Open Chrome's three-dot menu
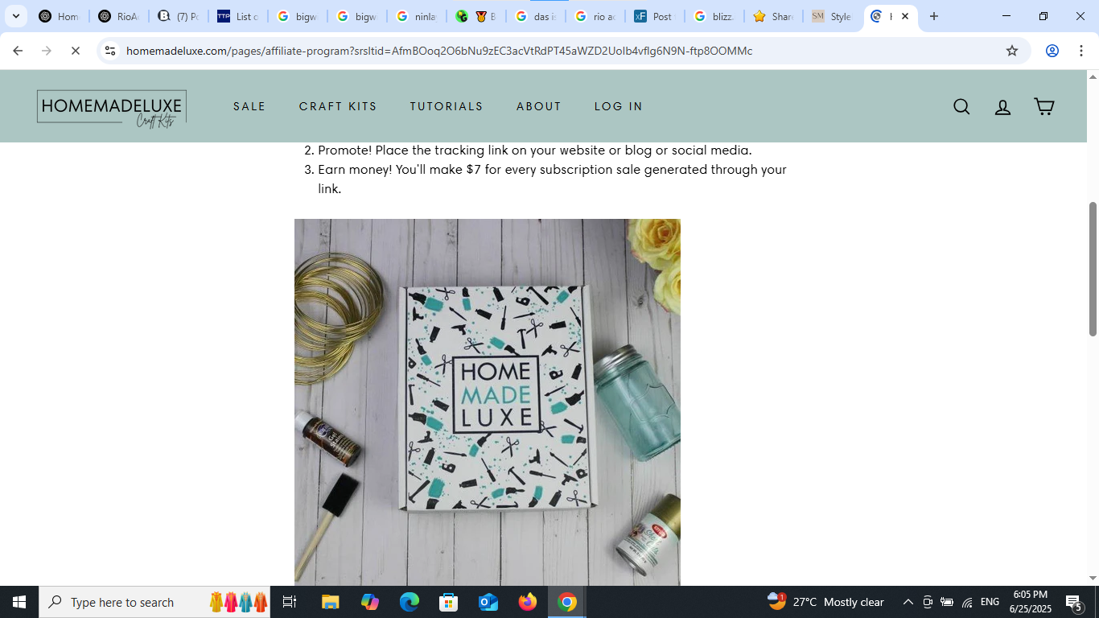The image size is (1099, 618). click(1080, 51)
